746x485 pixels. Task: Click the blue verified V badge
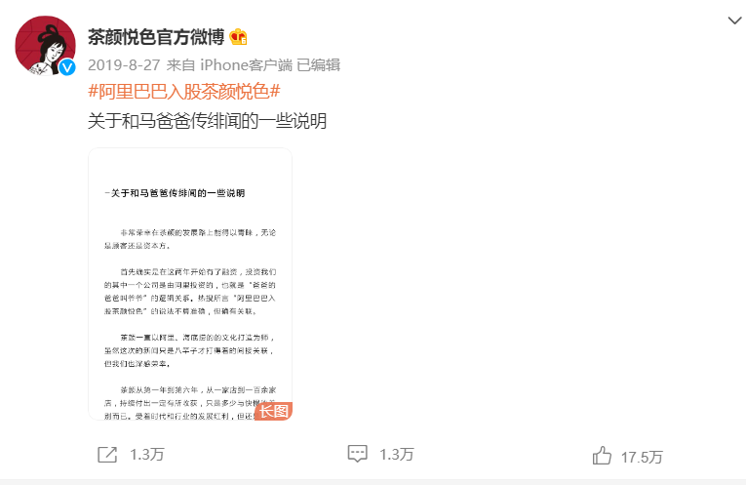[x=67, y=67]
